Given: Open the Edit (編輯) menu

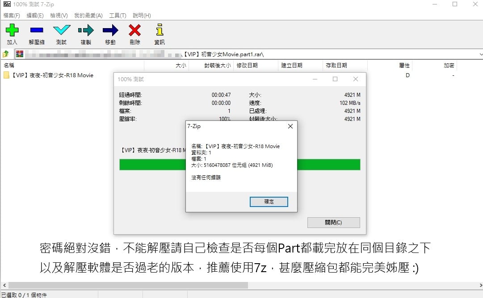Looking at the screenshot, I should point(35,15).
